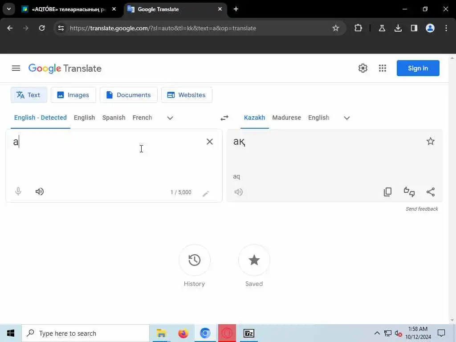Go back to the previous page
This screenshot has height=342, width=456.
point(10,28)
